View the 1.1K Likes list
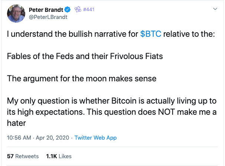The width and height of the screenshot is (225, 166). point(59,156)
